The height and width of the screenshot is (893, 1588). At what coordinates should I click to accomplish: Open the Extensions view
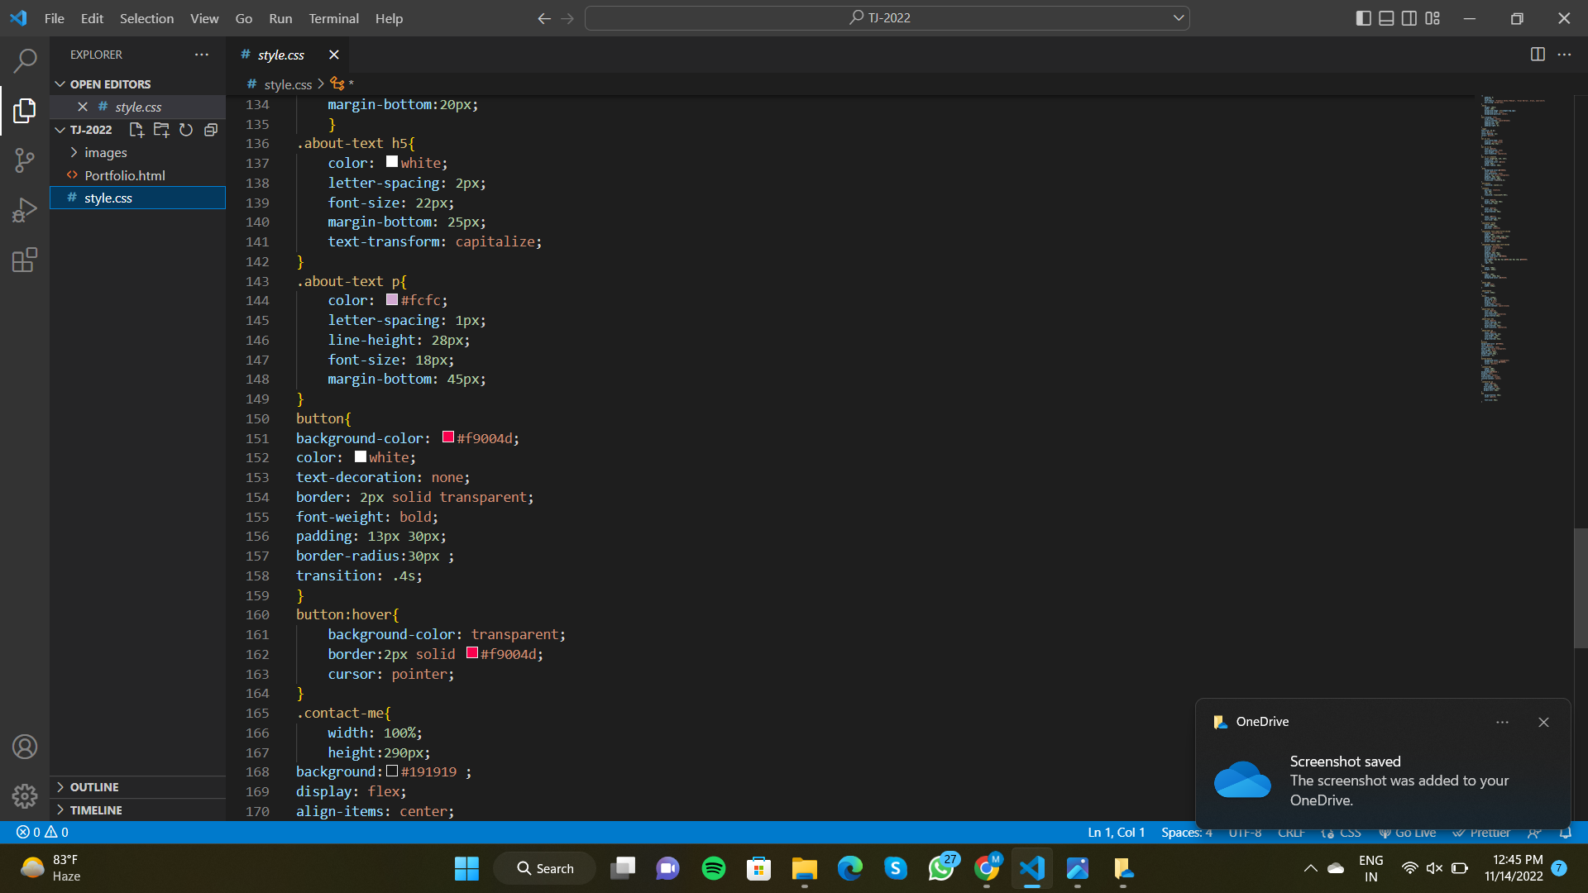25,260
